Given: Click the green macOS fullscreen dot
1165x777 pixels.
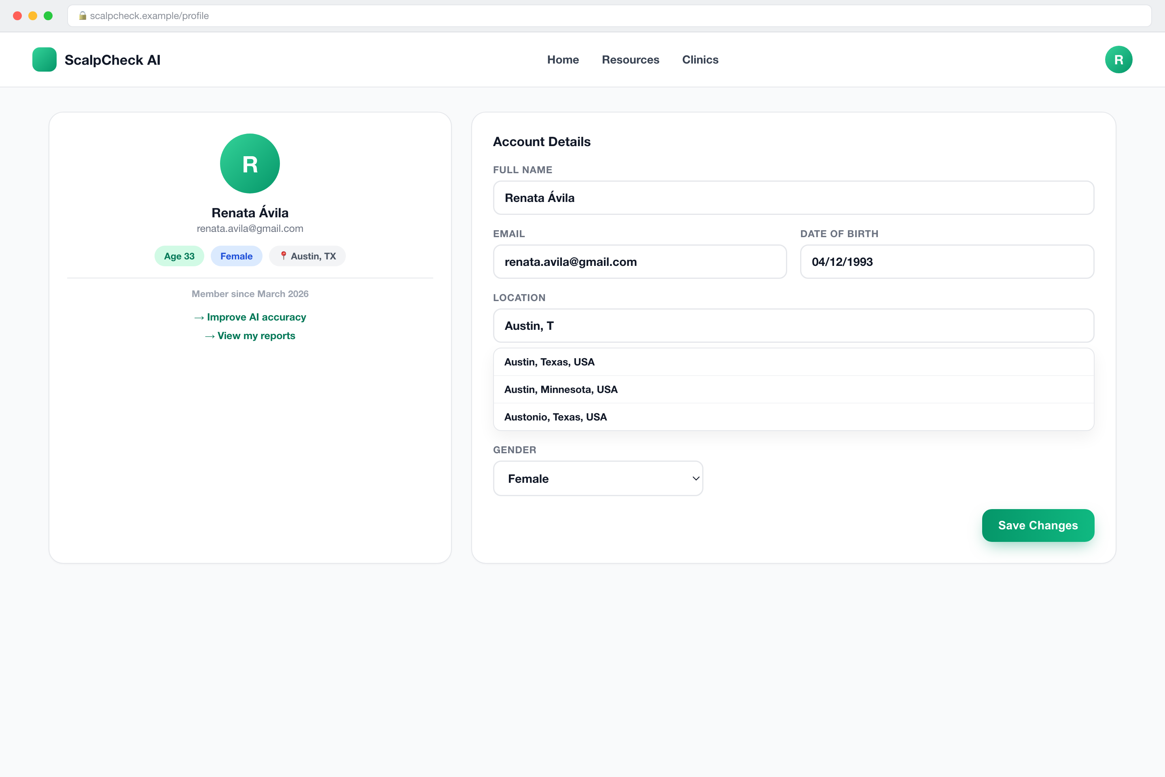Looking at the screenshot, I should pos(48,16).
